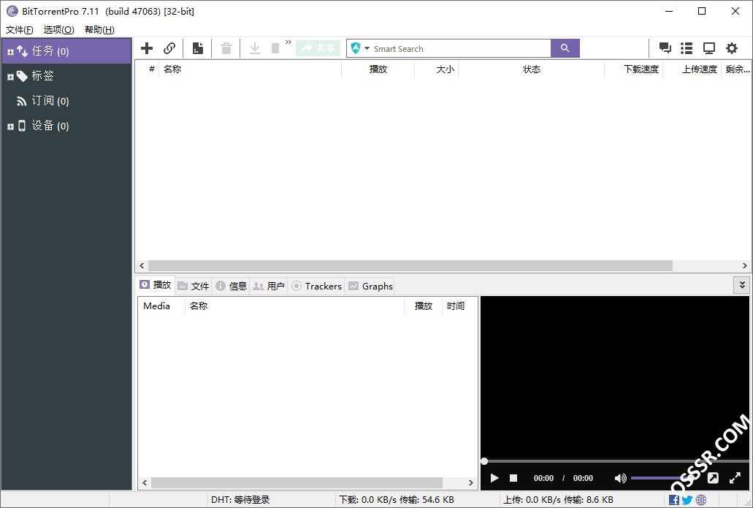Screen dimensions: 753x508
Task: Play the video in the player
Action: point(494,478)
